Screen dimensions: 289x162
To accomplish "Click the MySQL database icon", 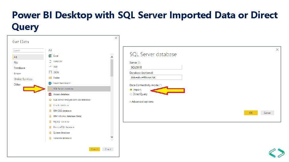I will (50, 121).
